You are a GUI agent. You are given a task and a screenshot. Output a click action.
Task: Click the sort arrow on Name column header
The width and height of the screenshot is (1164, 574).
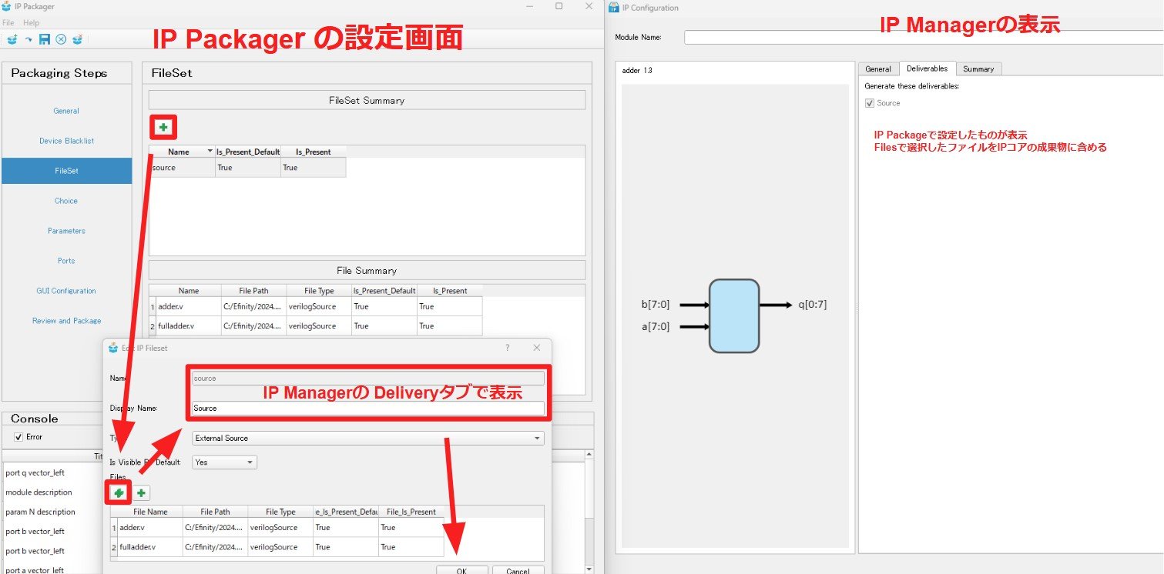[210, 152]
